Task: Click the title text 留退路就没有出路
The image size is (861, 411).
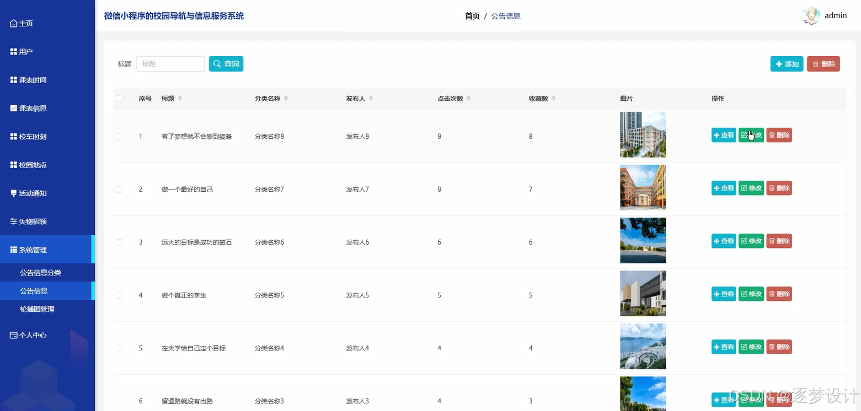Action: [187, 401]
